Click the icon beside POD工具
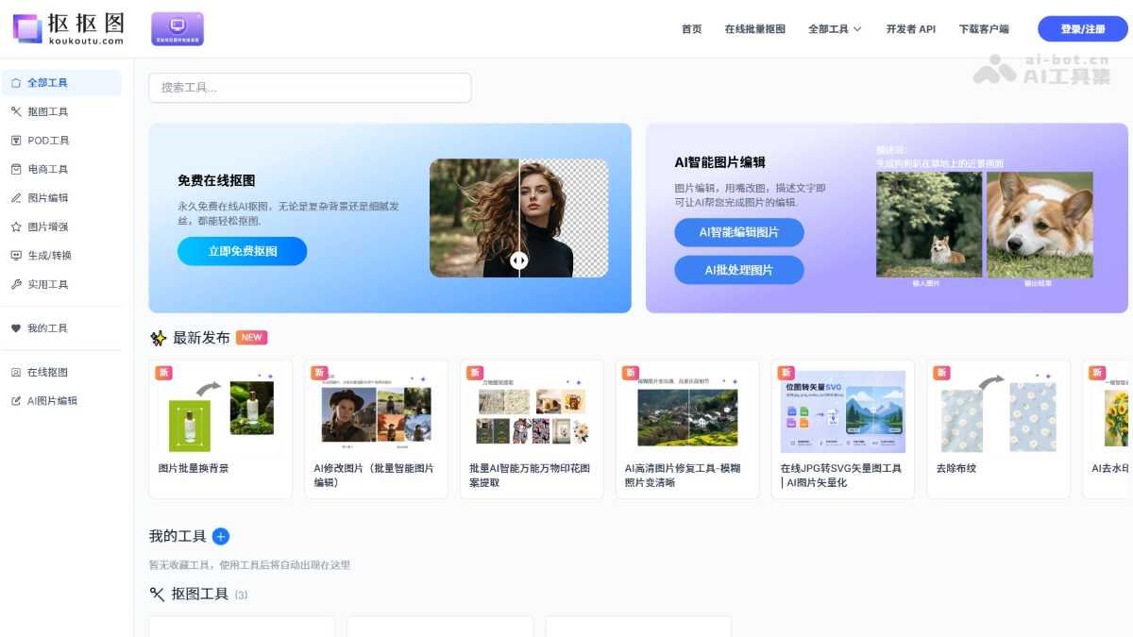Image resolution: width=1133 pixels, height=637 pixels. pyautogui.click(x=16, y=141)
